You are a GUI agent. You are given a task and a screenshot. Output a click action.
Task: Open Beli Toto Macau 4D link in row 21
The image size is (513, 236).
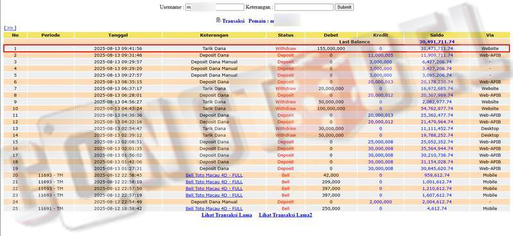(x=214, y=181)
